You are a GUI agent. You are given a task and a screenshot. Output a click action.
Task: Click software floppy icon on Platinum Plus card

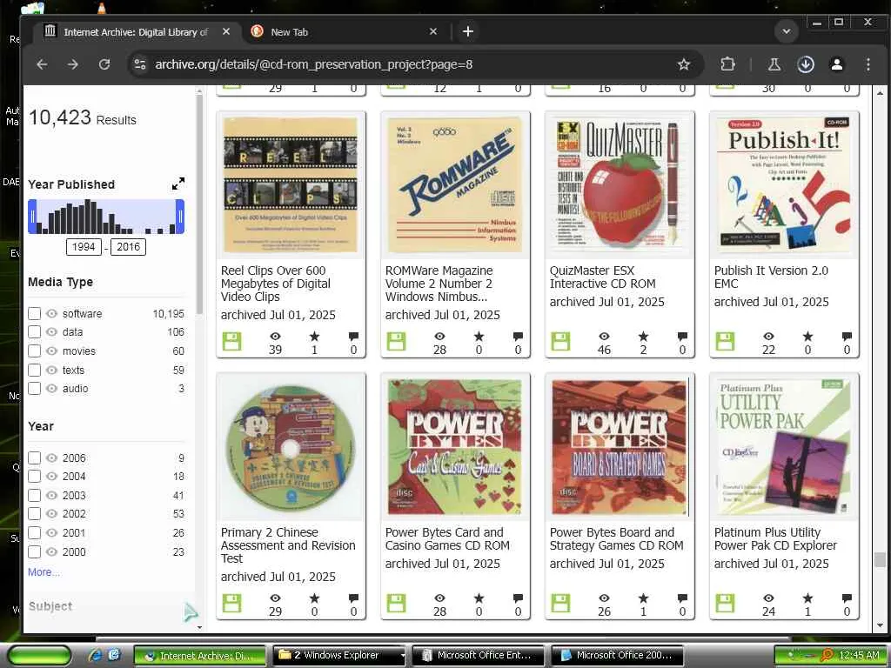(725, 604)
